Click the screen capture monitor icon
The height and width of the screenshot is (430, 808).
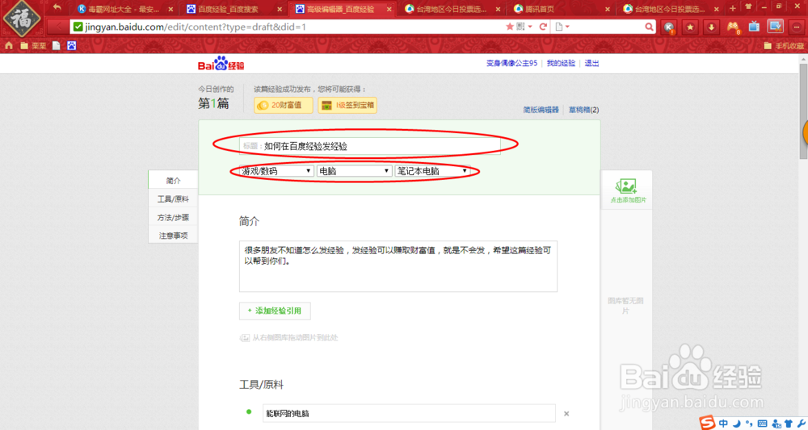(775, 27)
